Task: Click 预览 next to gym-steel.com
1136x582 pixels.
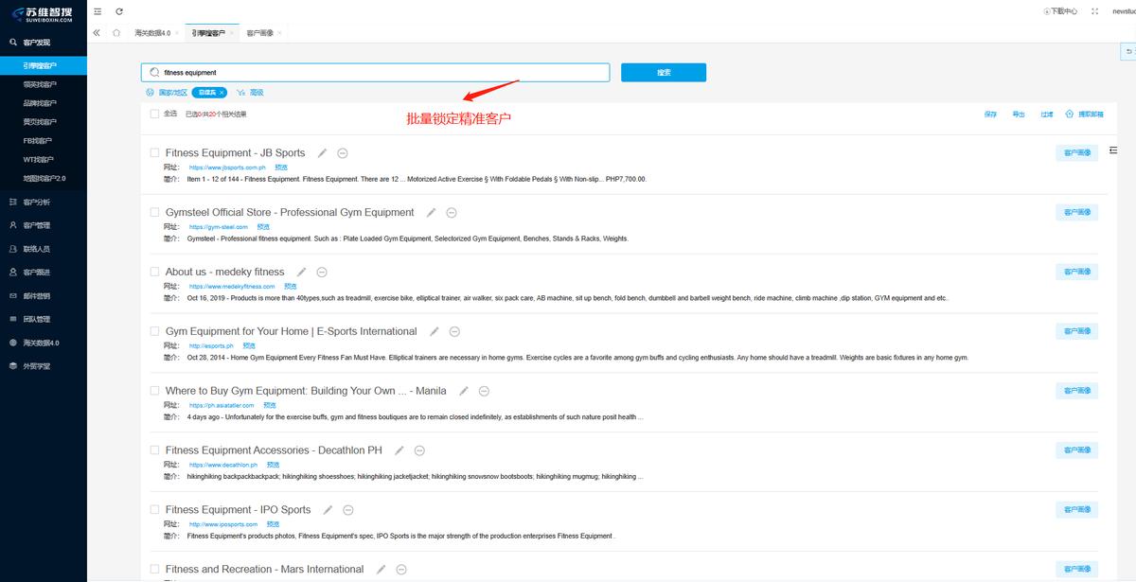Action: coord(263,227)
